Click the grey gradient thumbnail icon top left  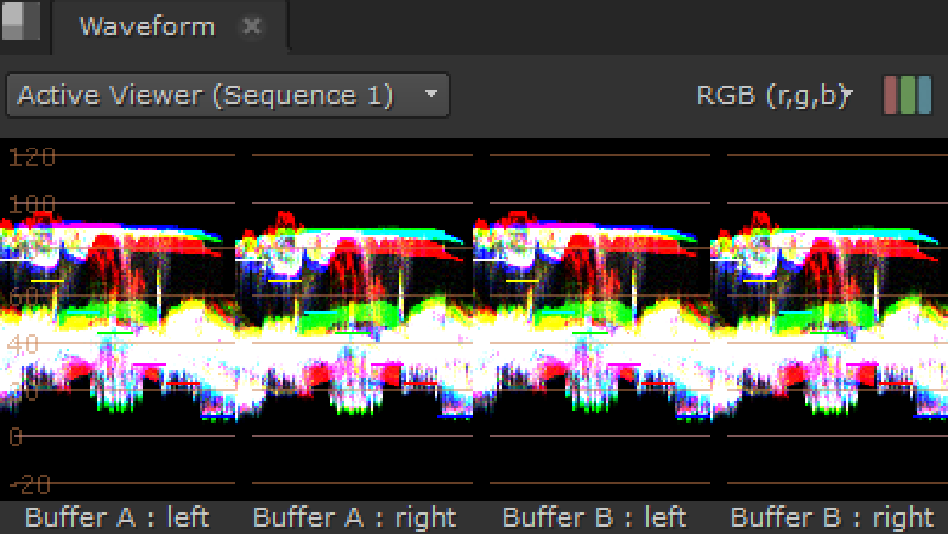pos(22,22)
